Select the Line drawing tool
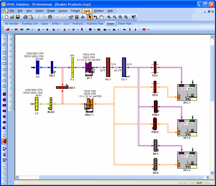216x186 pixels. coord(4,39)
